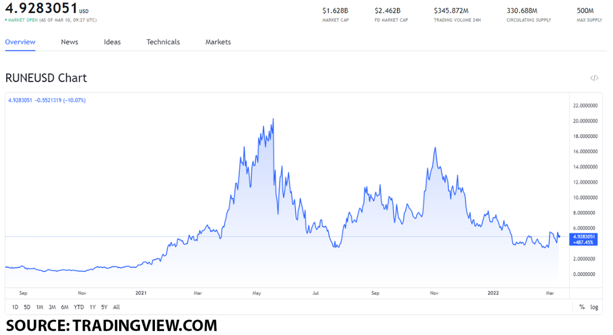This screenshot has height=335, width=613.
Task: Select the YTD time range
Action: (79, 307)
